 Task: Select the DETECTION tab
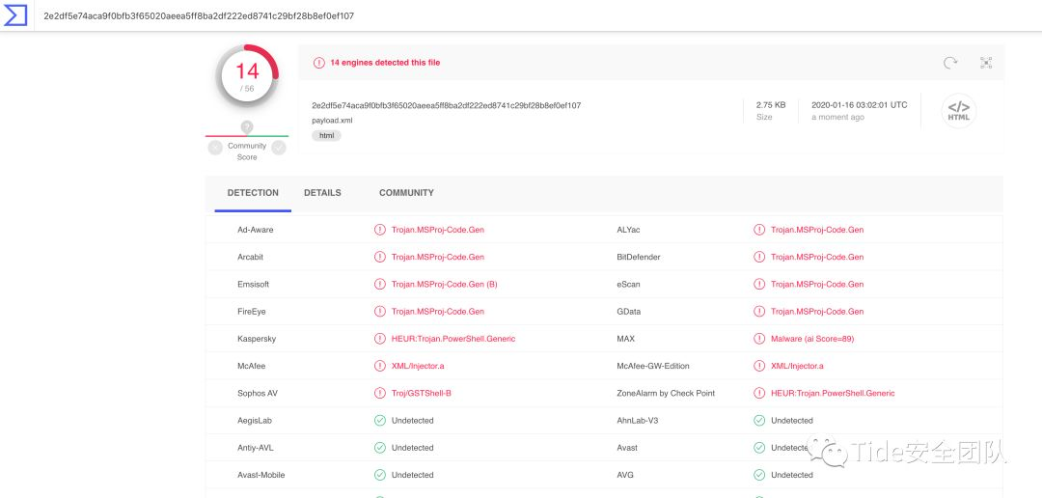coord(253,193)
